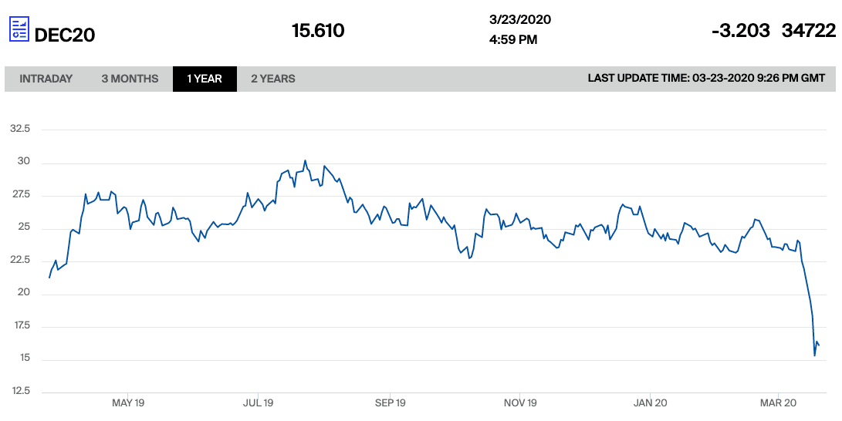Viewport: 842px width, 421px height.
Task: Click the 3/23/2020 trade date
Action: [x=520, y=20]
